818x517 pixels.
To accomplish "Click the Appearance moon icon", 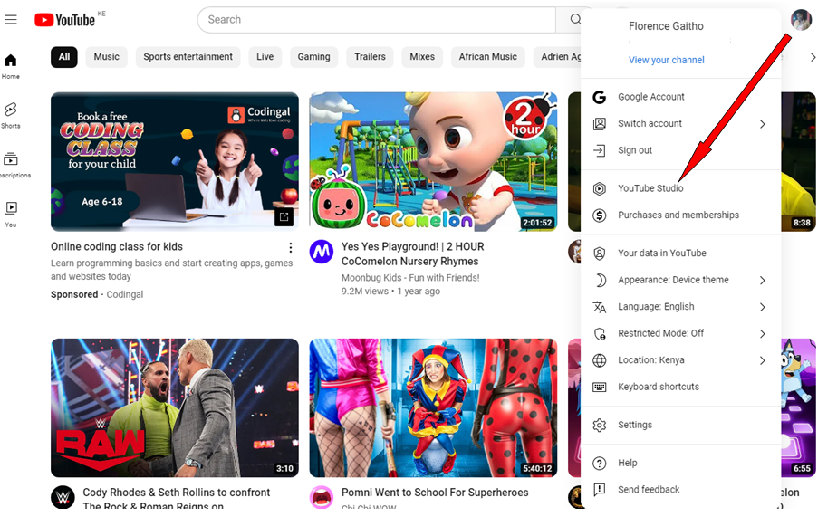I will [600, 281].
